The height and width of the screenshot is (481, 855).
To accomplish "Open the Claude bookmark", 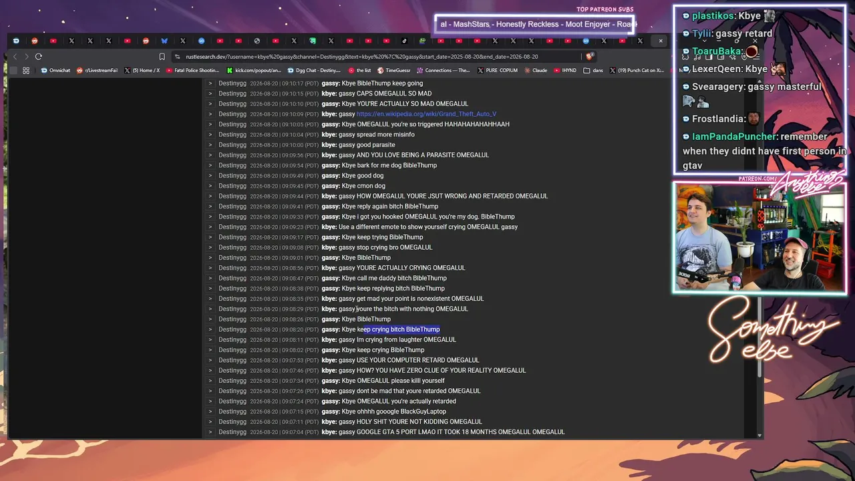I will 536,70.
